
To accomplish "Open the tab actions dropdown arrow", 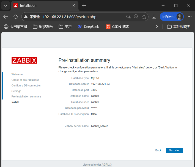I will click(6, 6).
